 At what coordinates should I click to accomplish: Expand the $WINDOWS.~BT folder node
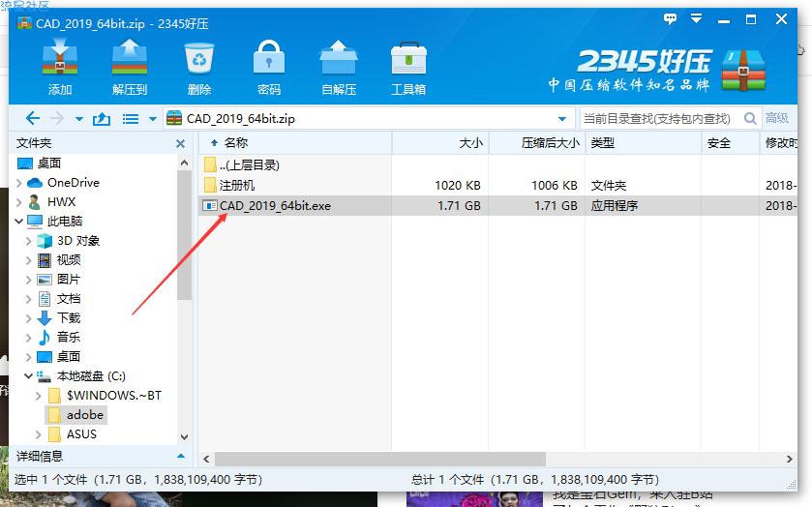coord(39,396)
